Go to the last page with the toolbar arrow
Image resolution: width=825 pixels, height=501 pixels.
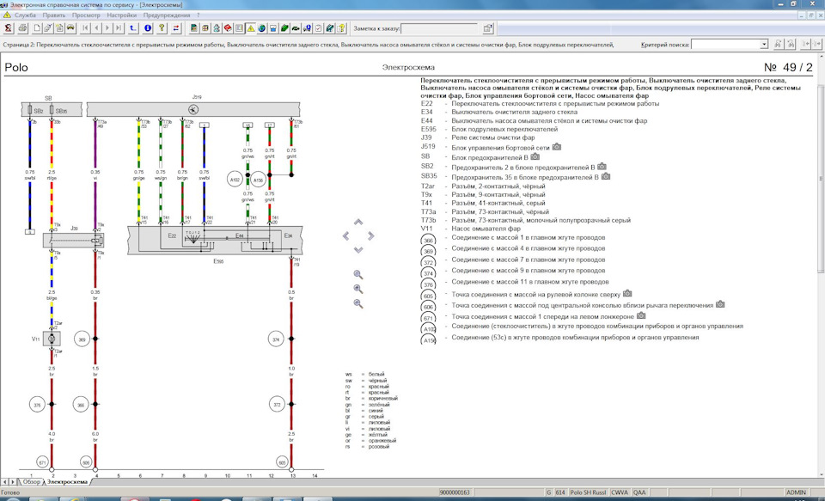point(119,28)
